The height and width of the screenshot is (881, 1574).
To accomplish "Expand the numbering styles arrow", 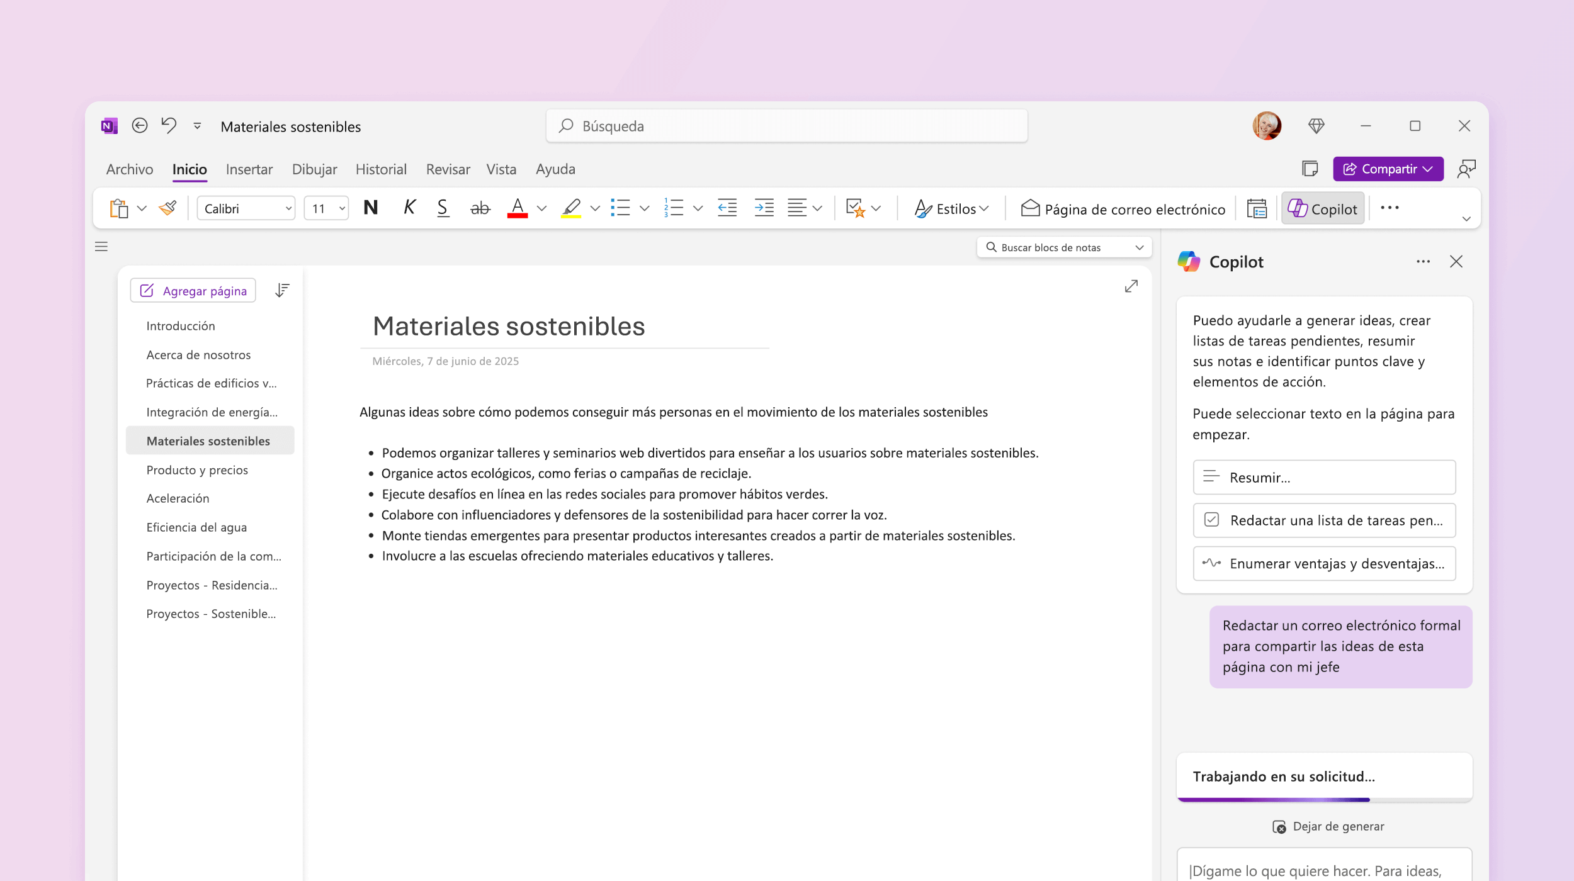I will coord(698,208).
